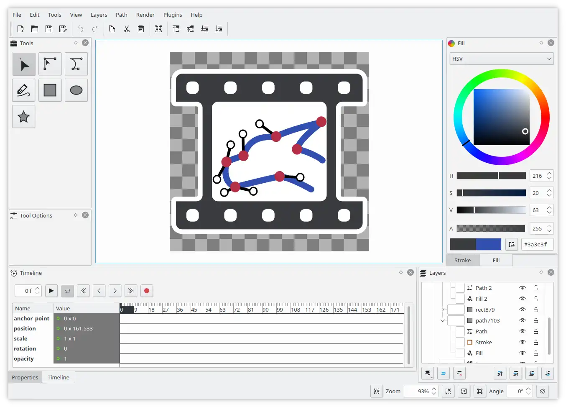
Task: Hide the rect879 layer with eye icon
Action: (522, 310)
